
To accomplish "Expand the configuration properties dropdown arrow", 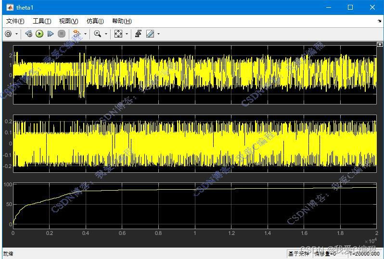I will pos(16,34).
